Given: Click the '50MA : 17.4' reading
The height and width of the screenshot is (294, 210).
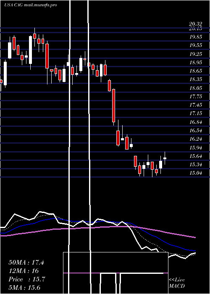Looking at the screenshot, I should pos(26,262).
